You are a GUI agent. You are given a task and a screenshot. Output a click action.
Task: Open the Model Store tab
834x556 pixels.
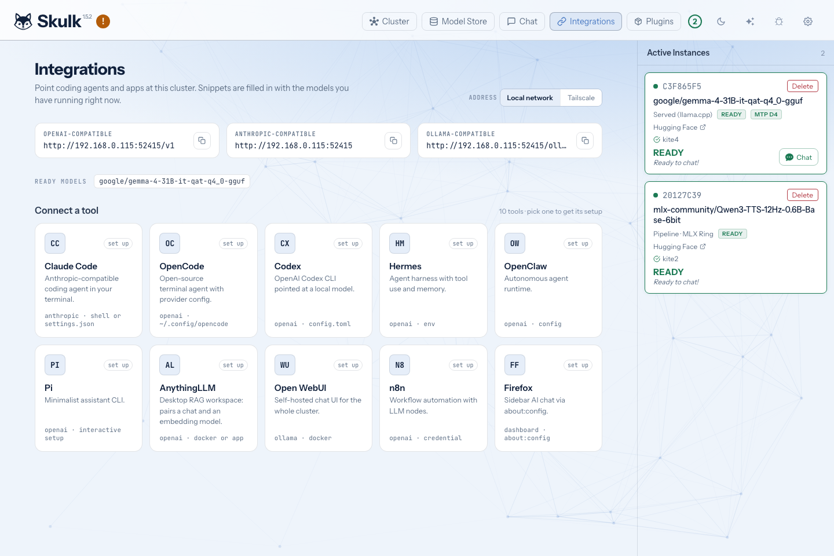[x=458, y=21]
